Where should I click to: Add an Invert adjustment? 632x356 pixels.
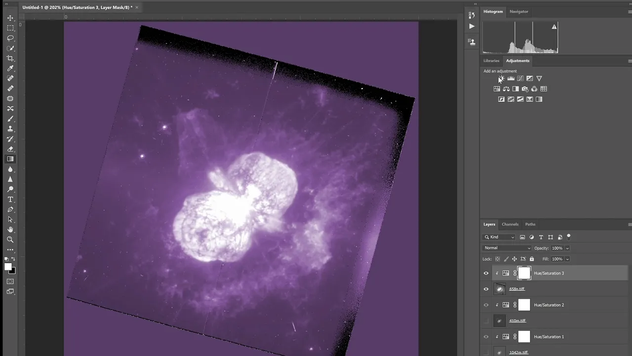coord(502,99)
